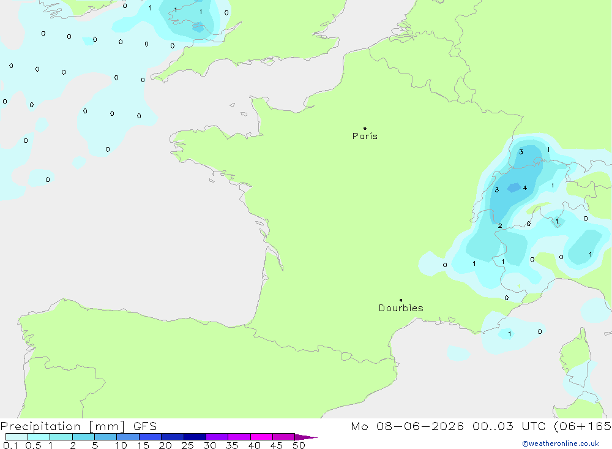Screen dimensions: 612x449
Task: Click the '0.5' legend scale label
Action: 33,445
